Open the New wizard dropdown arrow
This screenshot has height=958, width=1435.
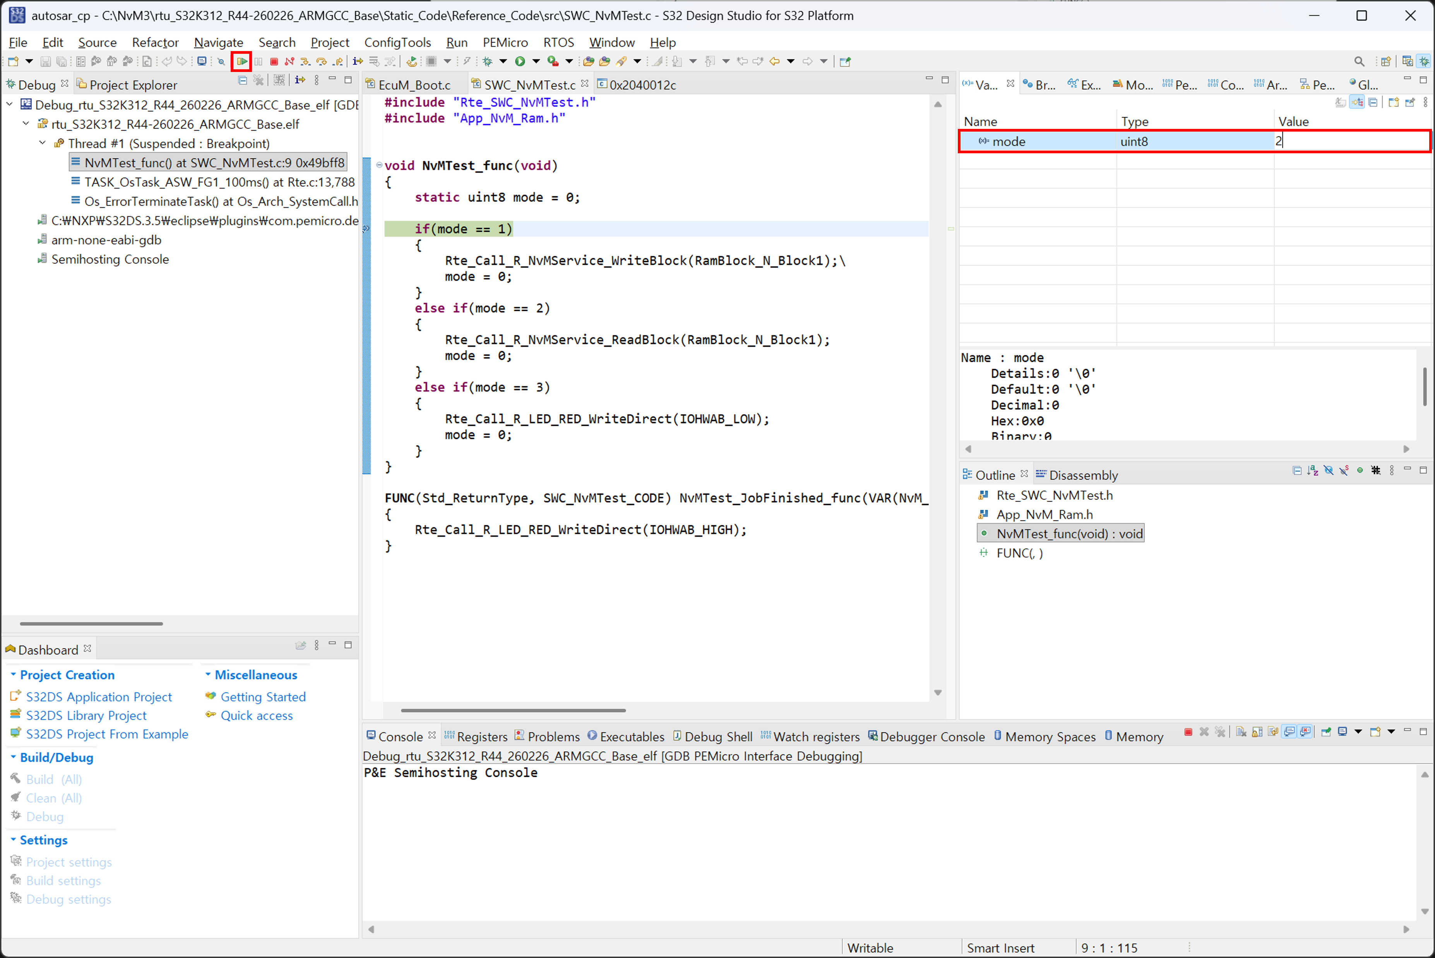(x=29, y=61)
